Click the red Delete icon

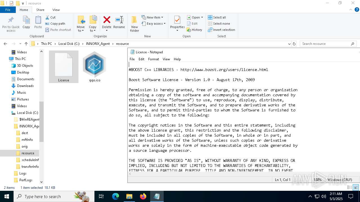(107, 20)
